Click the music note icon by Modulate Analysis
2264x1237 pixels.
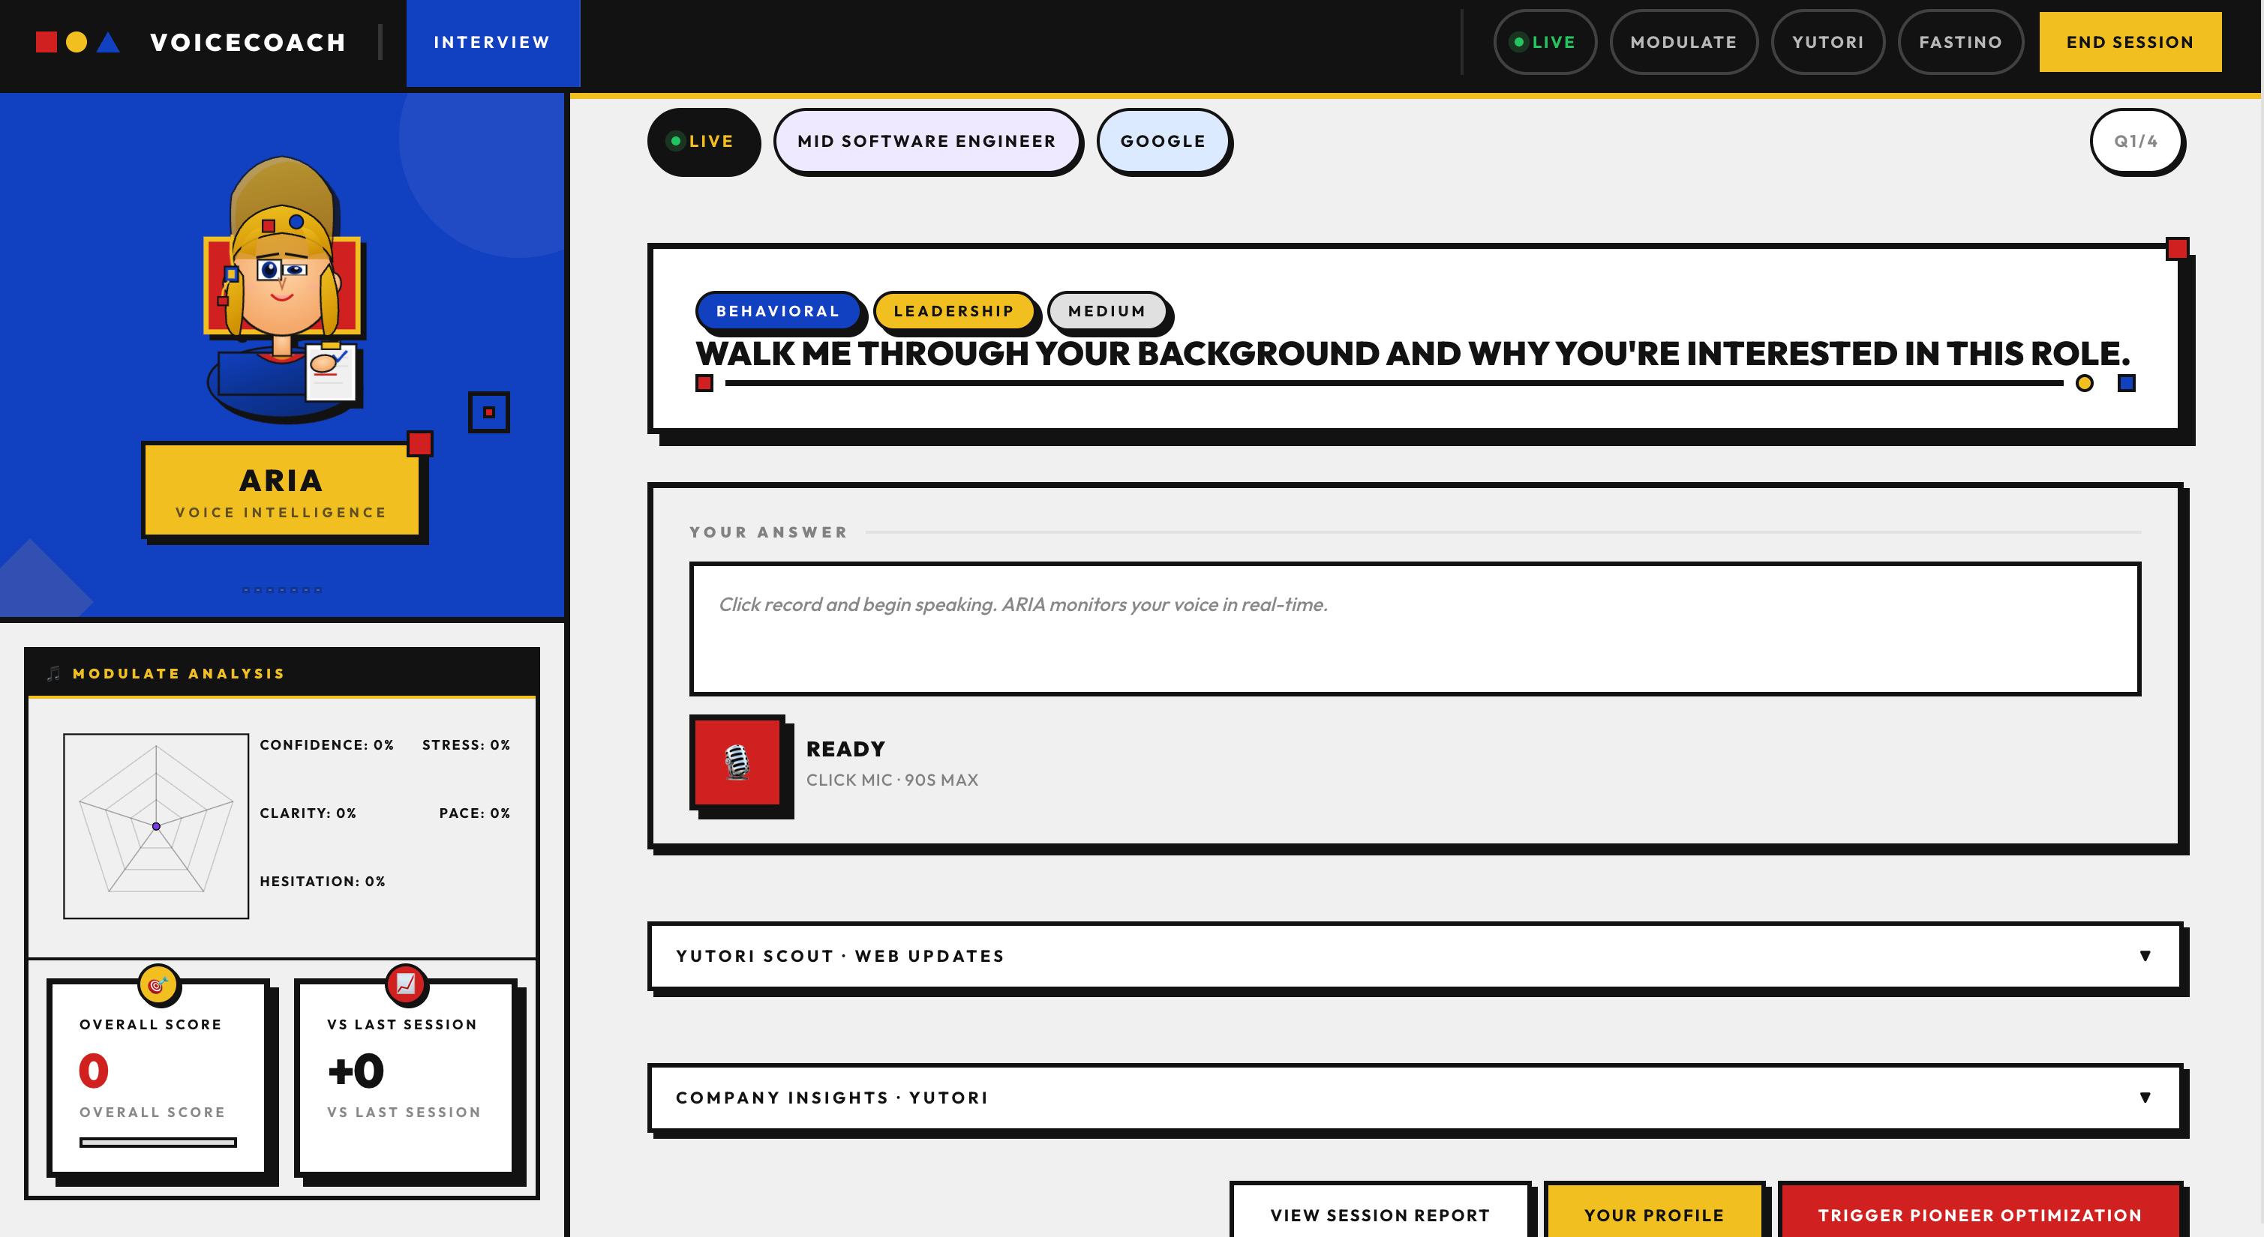[x=53, y=673]
